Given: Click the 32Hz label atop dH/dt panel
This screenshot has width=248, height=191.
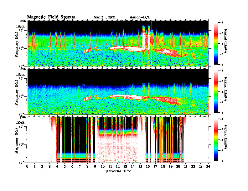Looking at the screenshot, I should click(23, 21).
